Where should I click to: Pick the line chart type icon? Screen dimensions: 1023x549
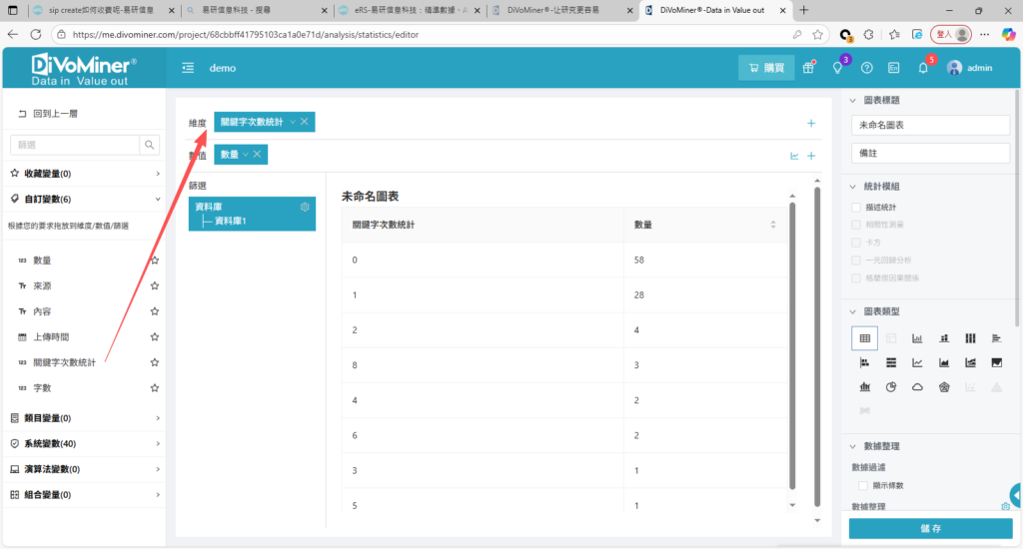917,362
